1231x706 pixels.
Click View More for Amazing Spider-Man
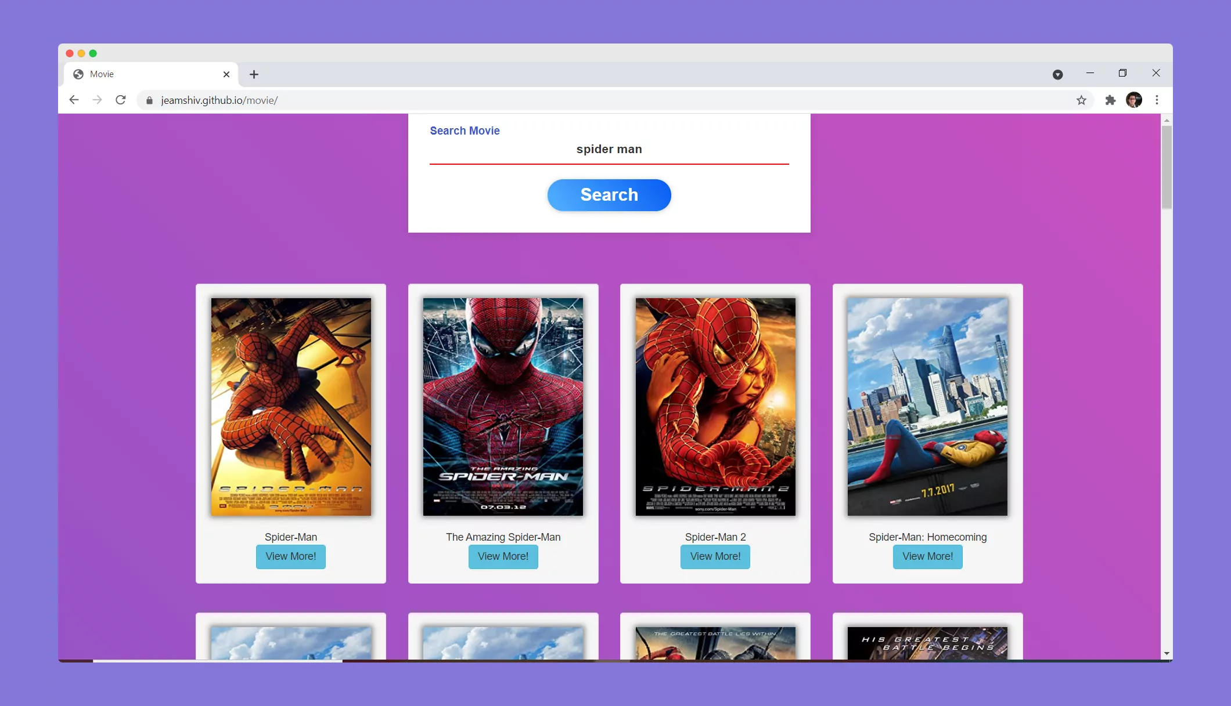(503, 556)
